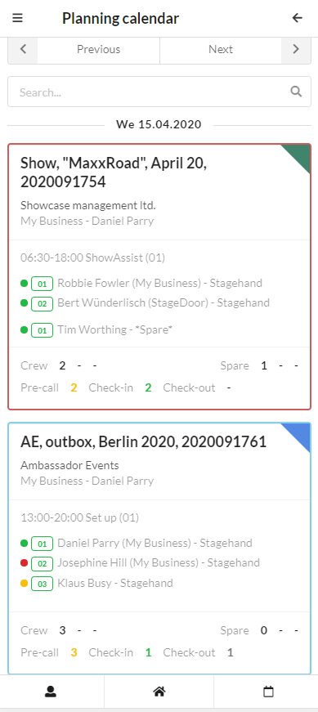Click the left chevron arrow

(x=23, y=49)
